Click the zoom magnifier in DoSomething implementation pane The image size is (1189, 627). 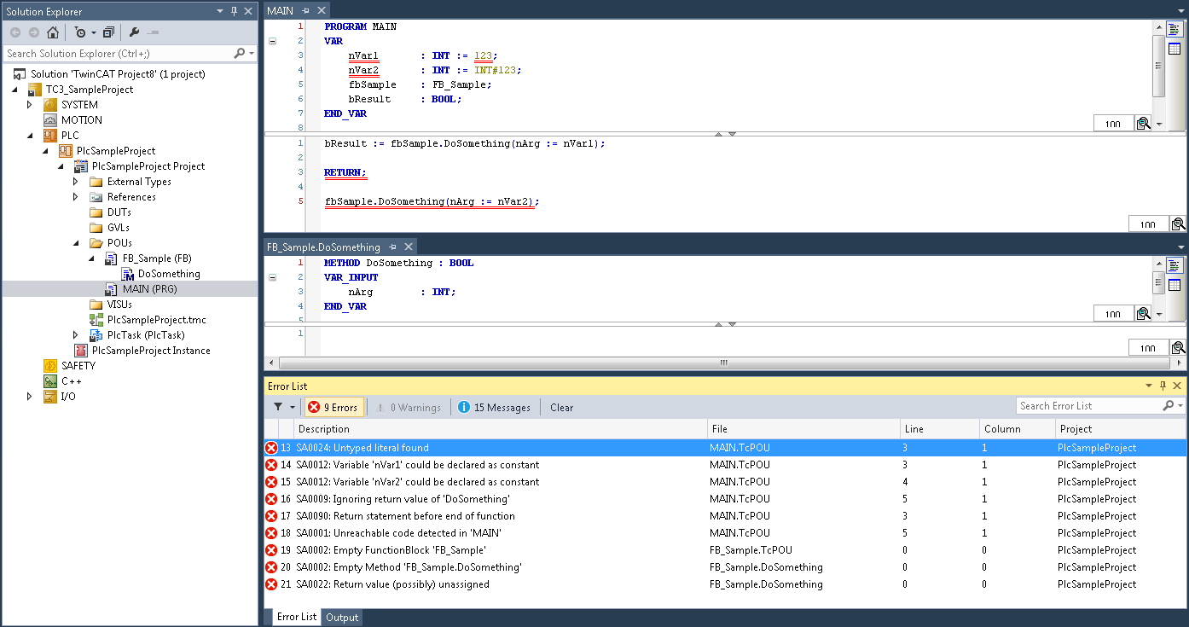coord(1178,348)
